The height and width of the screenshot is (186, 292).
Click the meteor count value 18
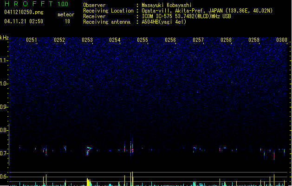[x=67, y=21]
